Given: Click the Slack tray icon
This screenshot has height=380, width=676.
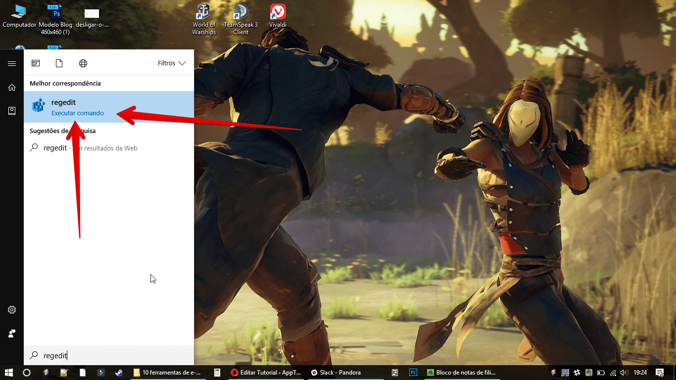Looking at the screenshot, I should tap(577, 373).
